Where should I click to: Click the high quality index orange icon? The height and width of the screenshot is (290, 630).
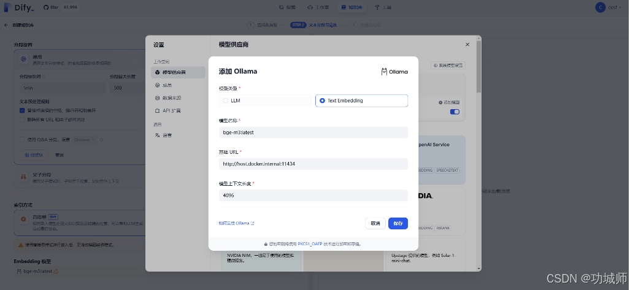tap(24, 219)
